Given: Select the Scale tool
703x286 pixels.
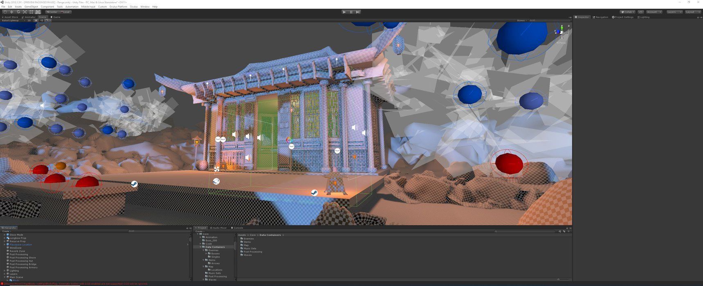Looking at the screenshot, I should [x=25, y=12].
